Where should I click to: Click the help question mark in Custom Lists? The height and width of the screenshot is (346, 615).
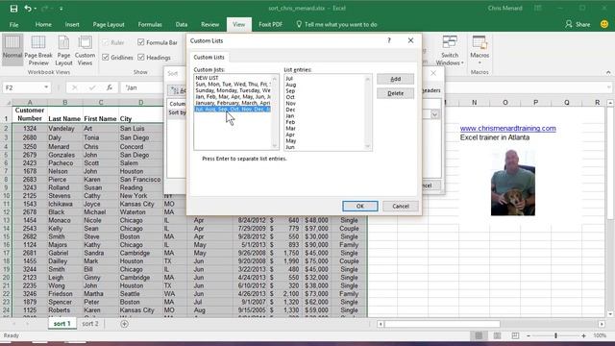389,40
